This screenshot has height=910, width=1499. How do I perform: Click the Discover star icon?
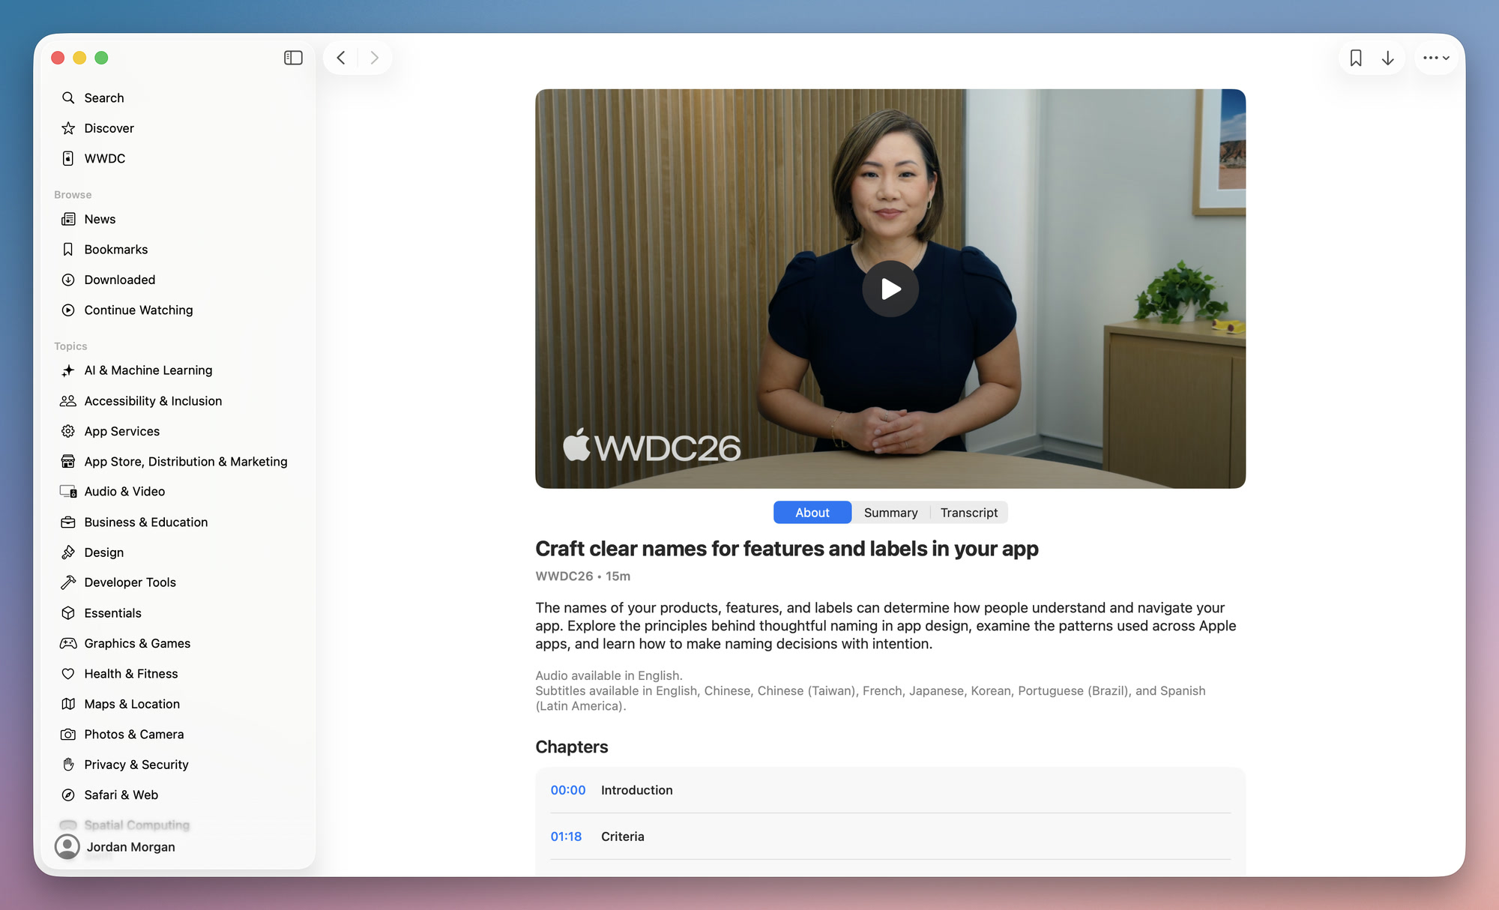(68, 128)
